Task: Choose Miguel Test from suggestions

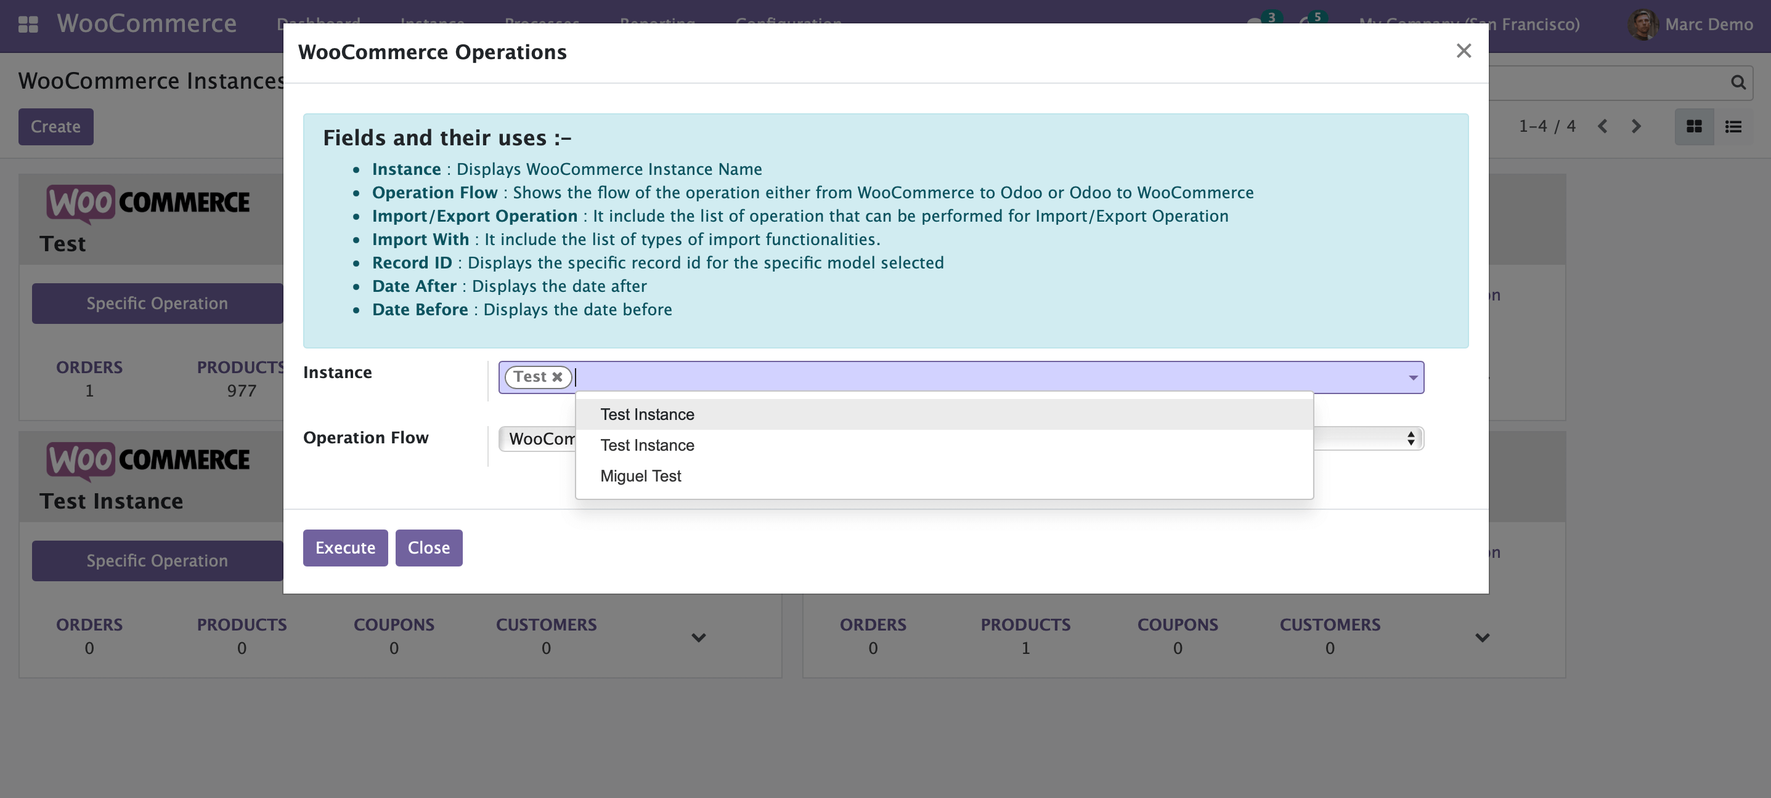Action: pos(640,476)
